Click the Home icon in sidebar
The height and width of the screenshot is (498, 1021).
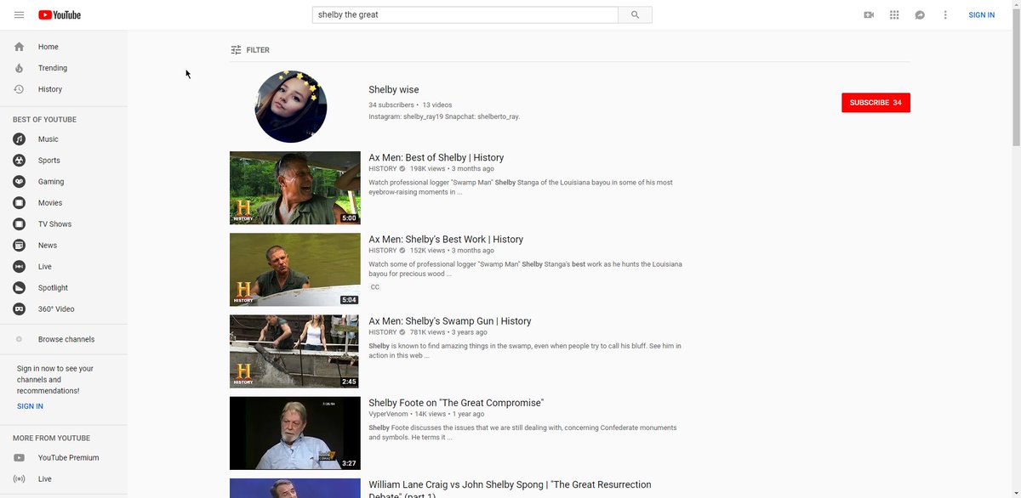(x=19, y=47)
